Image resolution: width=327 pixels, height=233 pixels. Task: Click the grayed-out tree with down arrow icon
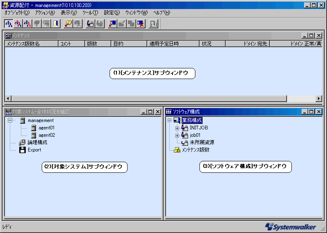click(37, 24)
